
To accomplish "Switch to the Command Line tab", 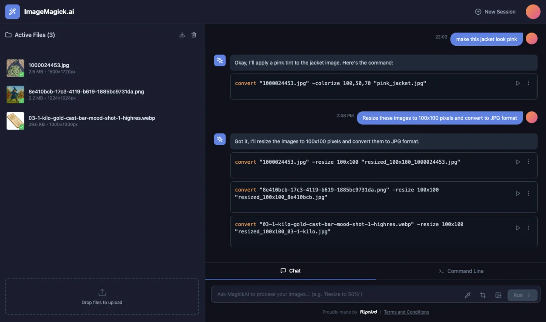I will (461, 271).
